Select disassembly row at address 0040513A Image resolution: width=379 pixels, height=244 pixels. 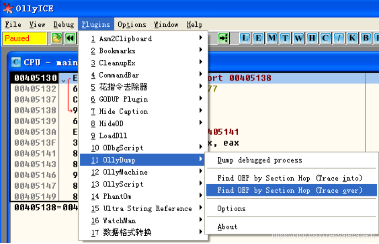36,132
